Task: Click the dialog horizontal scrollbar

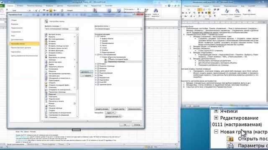Action: 91,121
